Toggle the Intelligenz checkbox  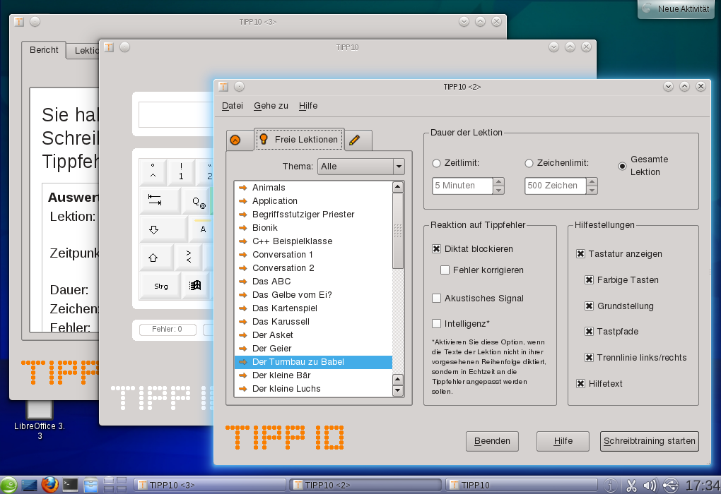(x=436, y=324)
